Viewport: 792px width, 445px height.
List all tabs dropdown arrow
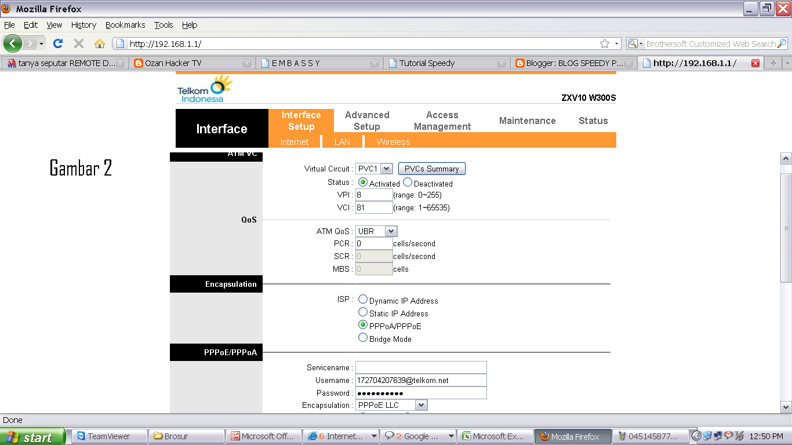[787, 63]
